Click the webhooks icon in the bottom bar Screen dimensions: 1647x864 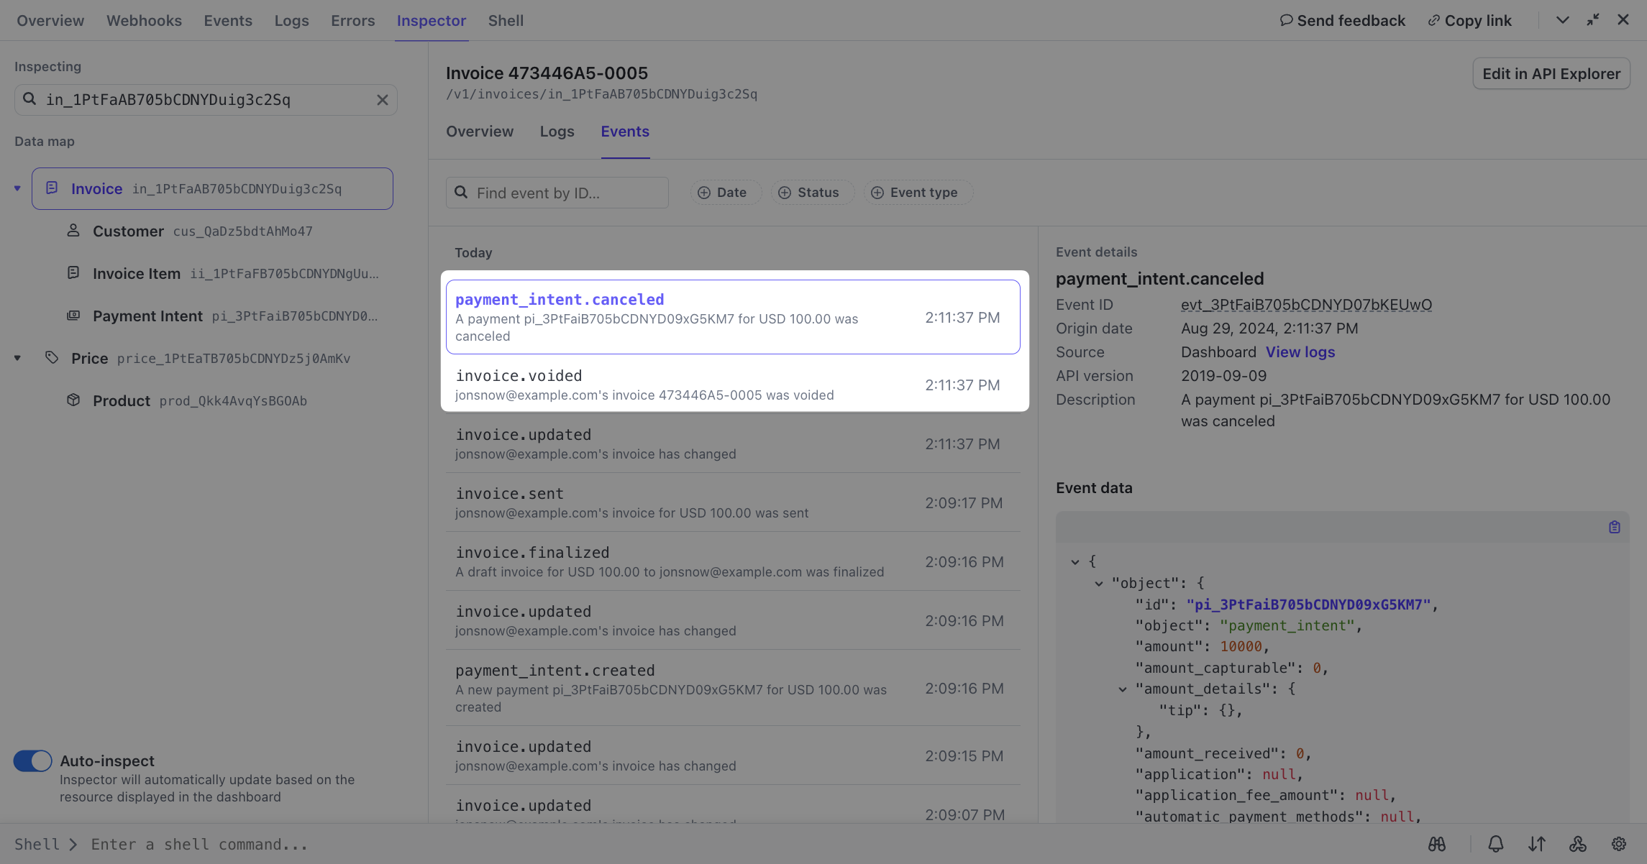click(x=1578, y=844)
